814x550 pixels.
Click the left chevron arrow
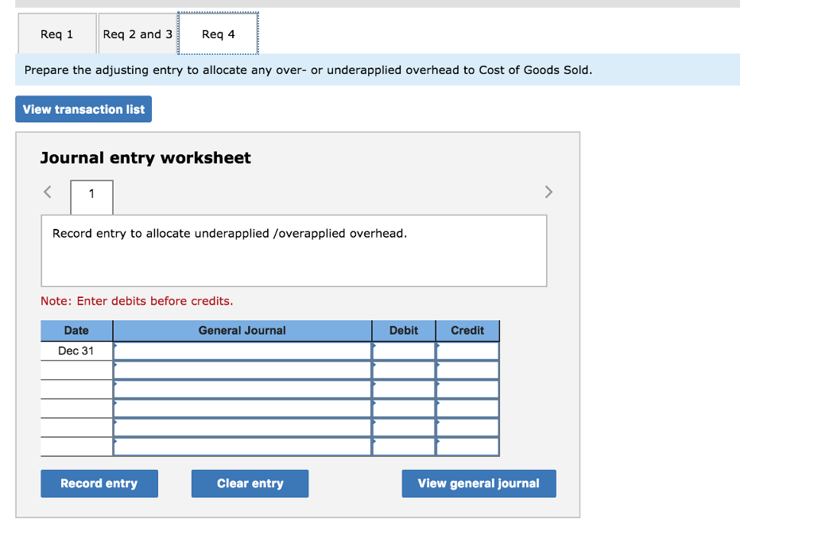tap(47, 192)
